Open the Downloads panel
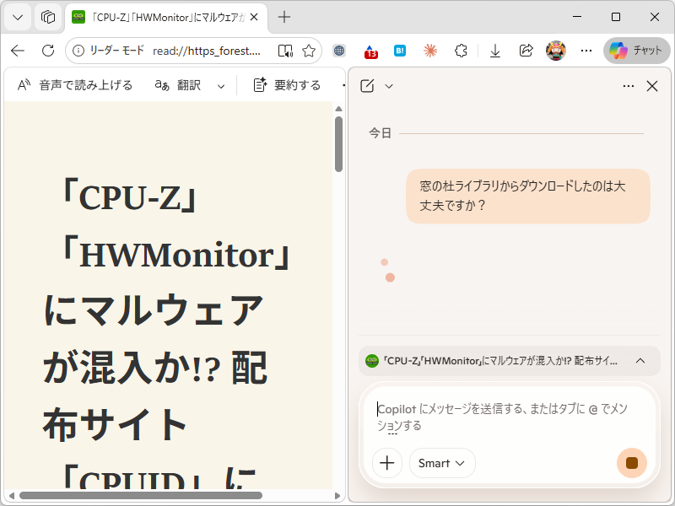 tap(494, 51)
